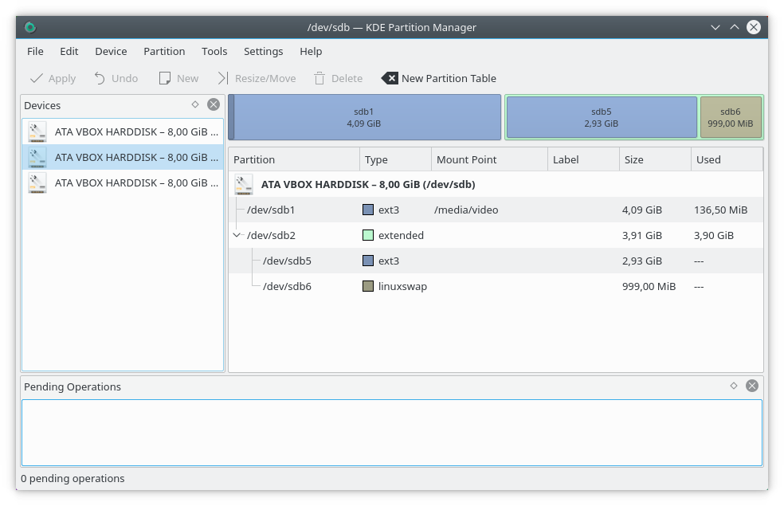Click the Delete trash toolbar icon
784x506 pixels.
pos(319,78)
